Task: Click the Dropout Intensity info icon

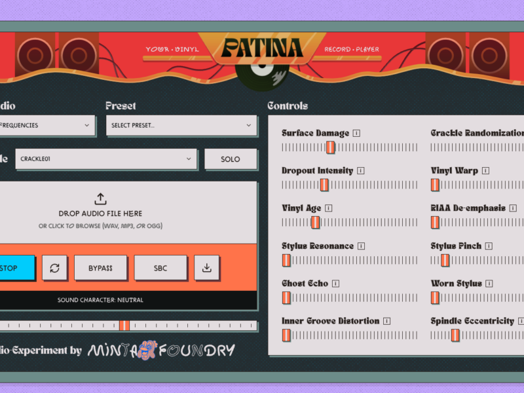Action: [361, 171]
